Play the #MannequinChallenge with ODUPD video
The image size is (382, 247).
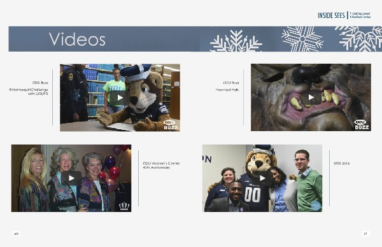[x=120, y=97]
